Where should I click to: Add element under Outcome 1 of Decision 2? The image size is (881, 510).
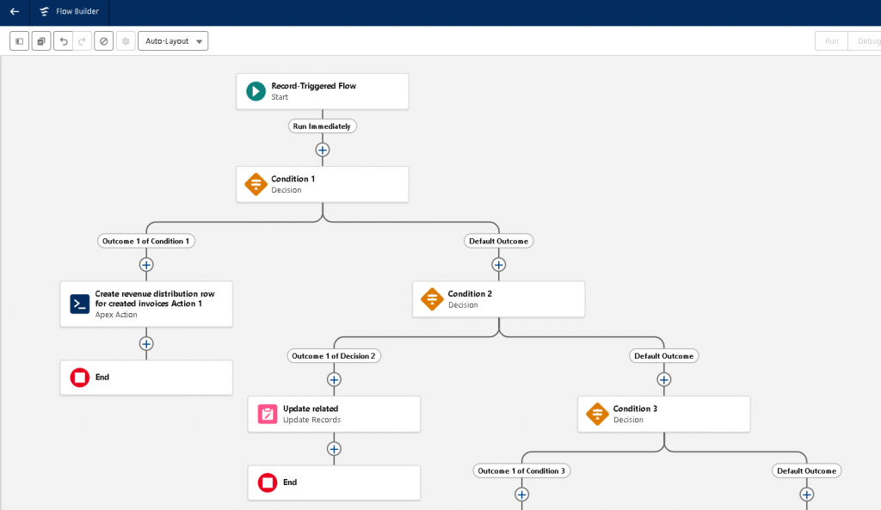pos(334,379)
